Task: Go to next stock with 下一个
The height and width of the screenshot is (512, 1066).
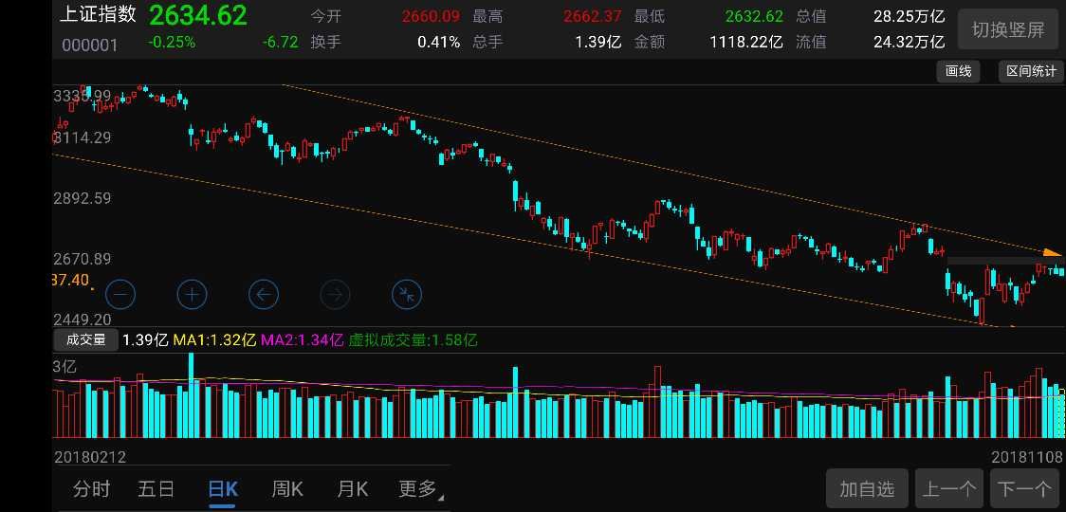Action: click(x=1025, y=489)
